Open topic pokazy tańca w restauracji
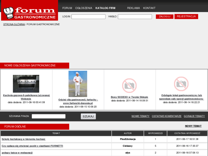 coord(17,153)
